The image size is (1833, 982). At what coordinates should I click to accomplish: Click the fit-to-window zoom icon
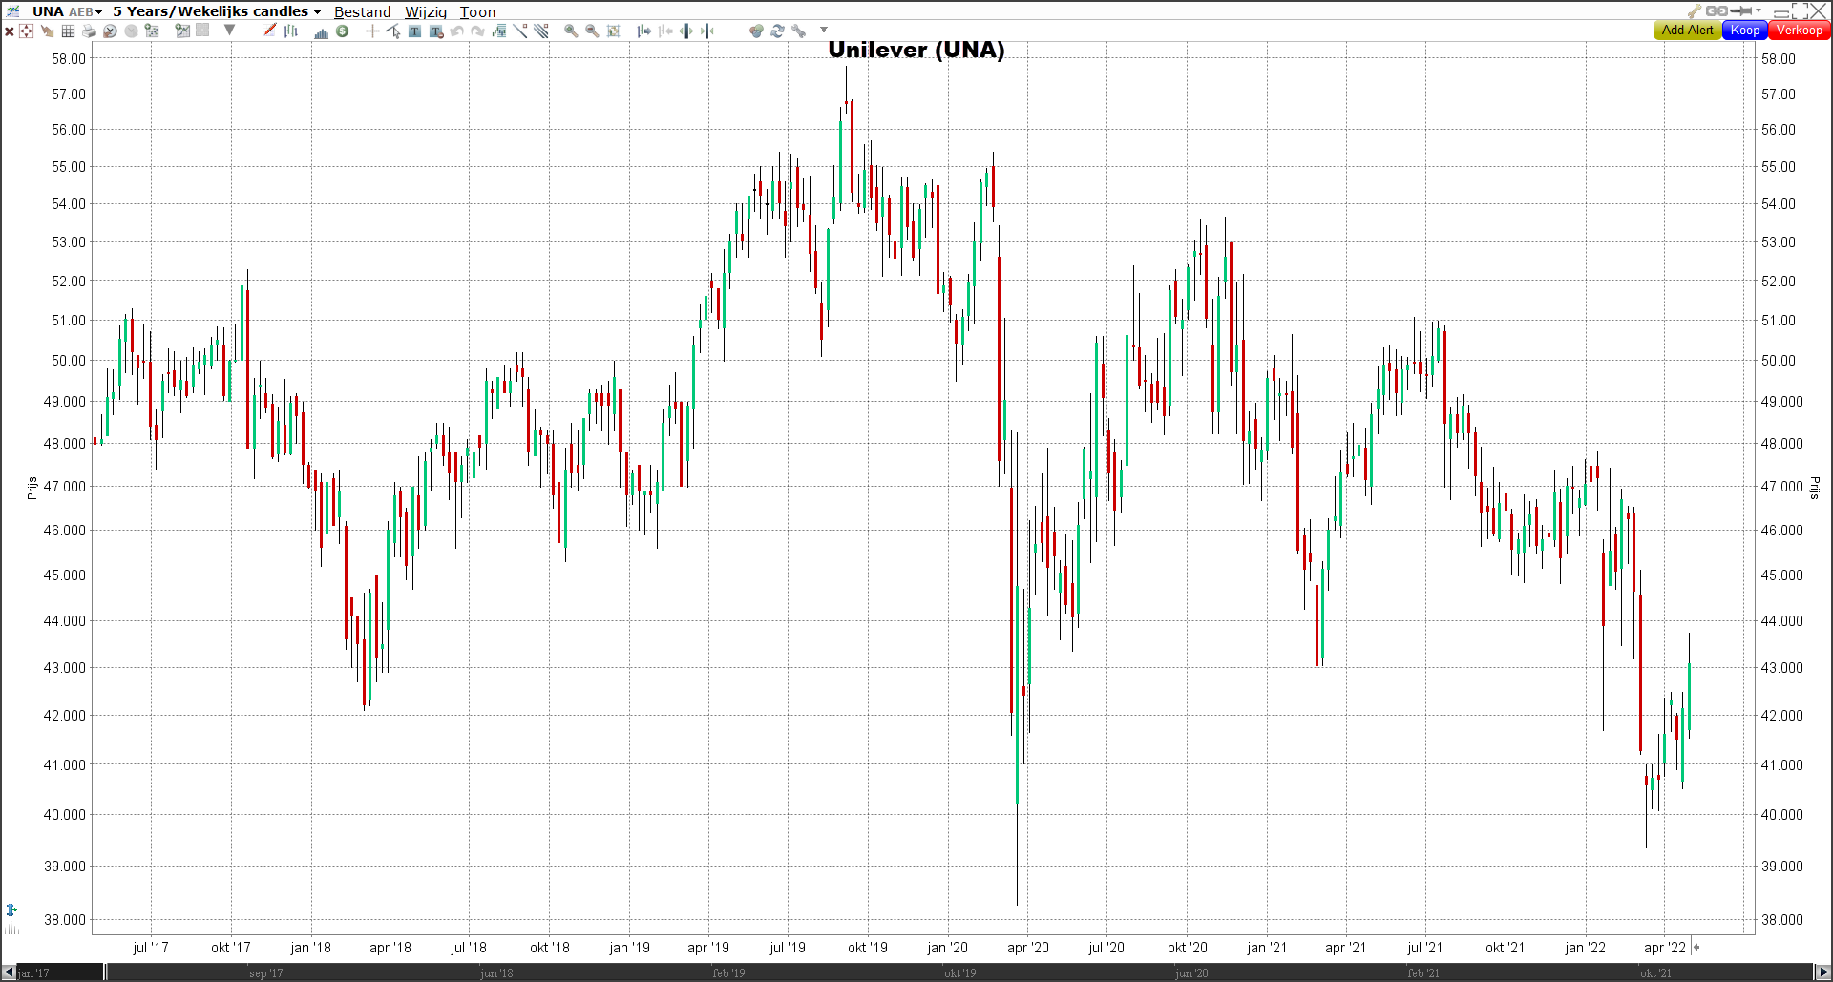[x=613, y=31]
